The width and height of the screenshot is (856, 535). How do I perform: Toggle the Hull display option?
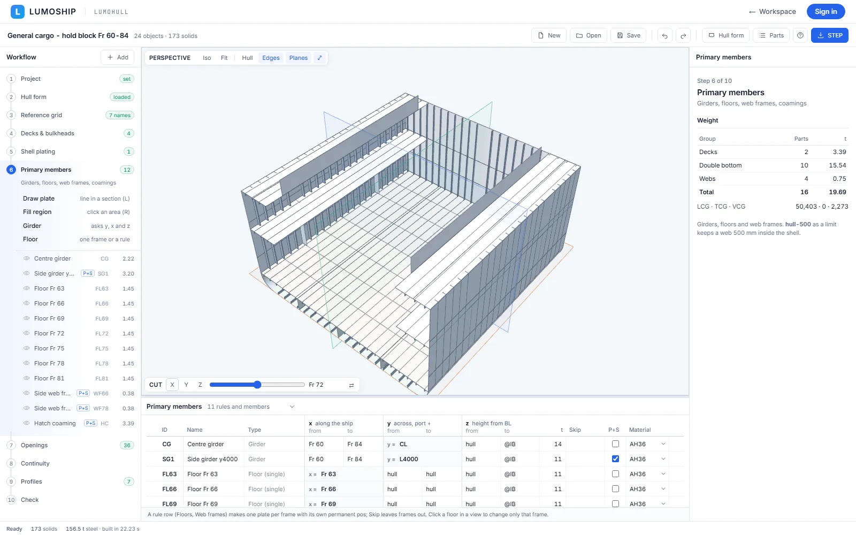[247, 58]
